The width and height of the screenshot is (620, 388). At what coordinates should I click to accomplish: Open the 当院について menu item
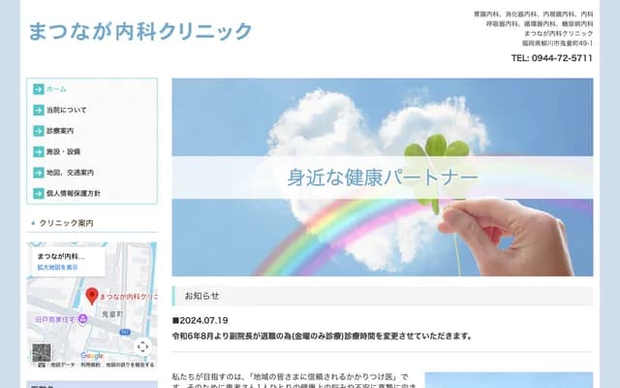[67, 110]
